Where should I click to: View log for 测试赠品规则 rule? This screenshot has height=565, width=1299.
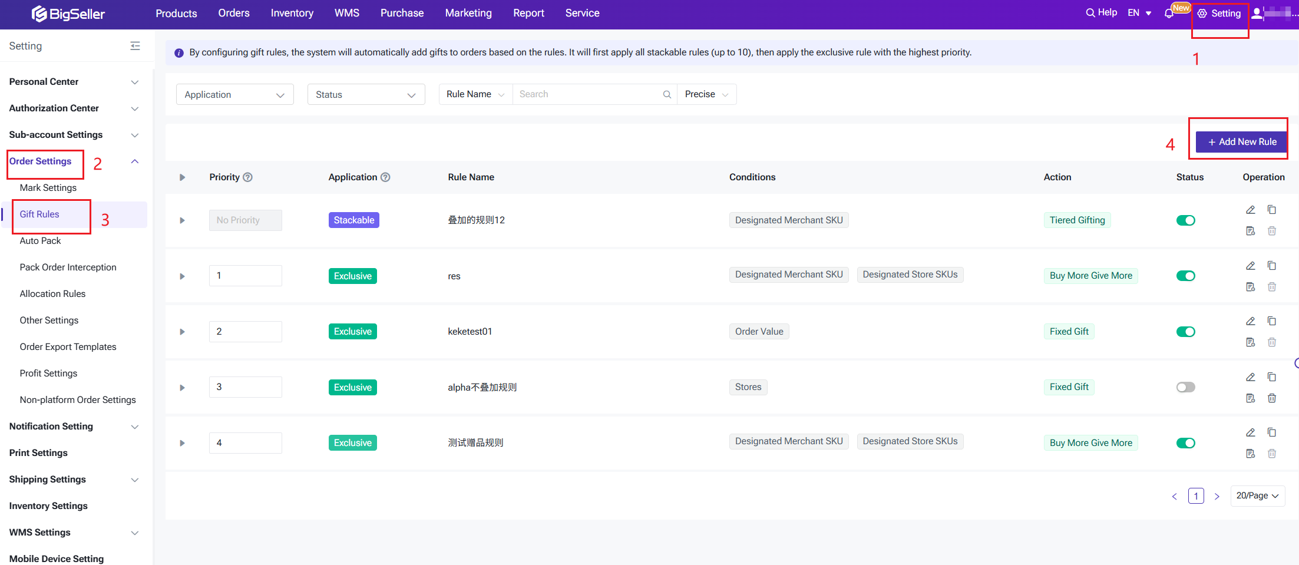click(1250, 454)
